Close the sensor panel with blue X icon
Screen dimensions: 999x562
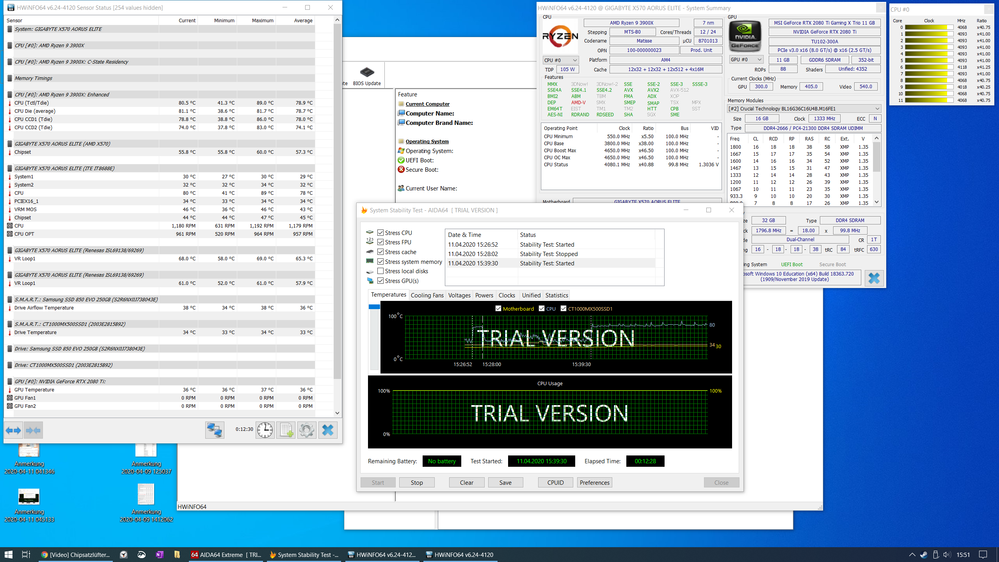coord(328,430)
